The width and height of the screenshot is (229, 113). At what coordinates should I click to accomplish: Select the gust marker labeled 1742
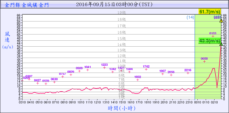(x=146, y=69)
